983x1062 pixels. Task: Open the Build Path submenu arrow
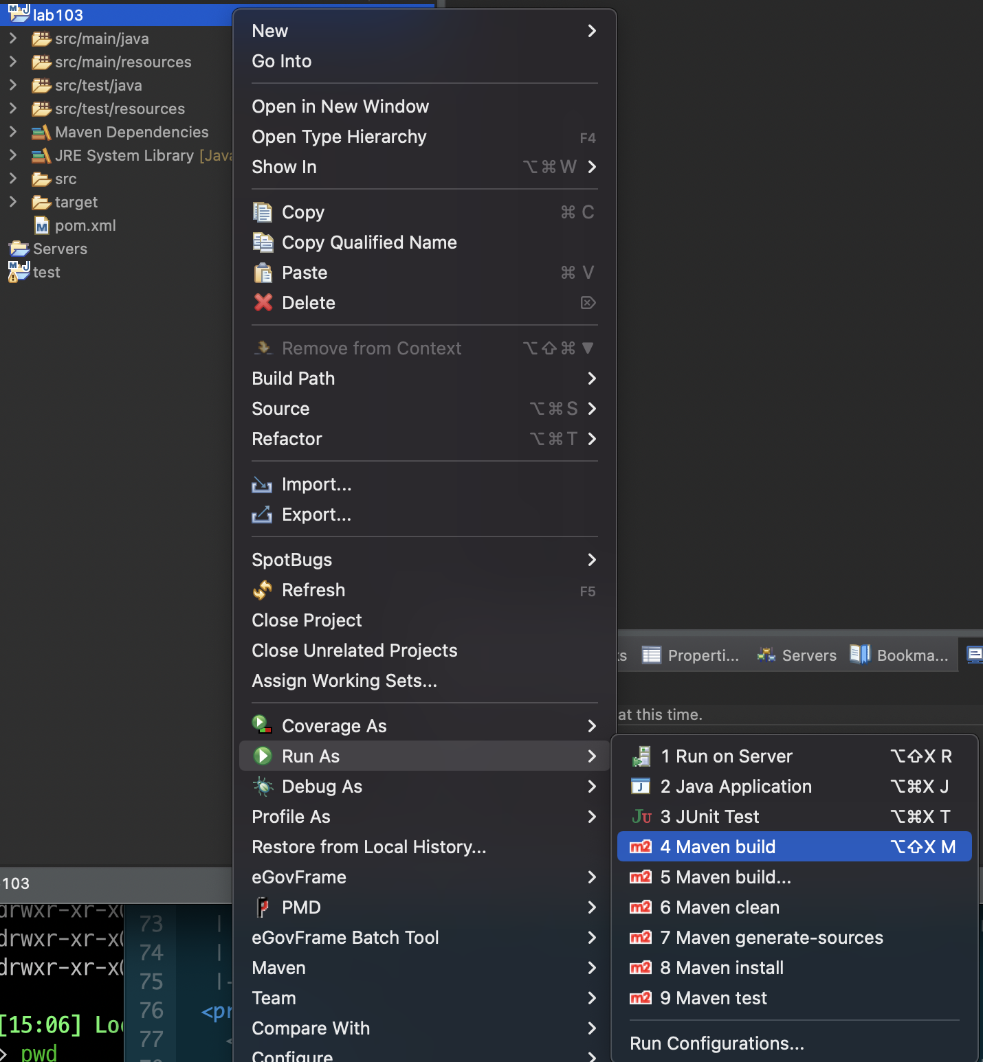point(592,379)
